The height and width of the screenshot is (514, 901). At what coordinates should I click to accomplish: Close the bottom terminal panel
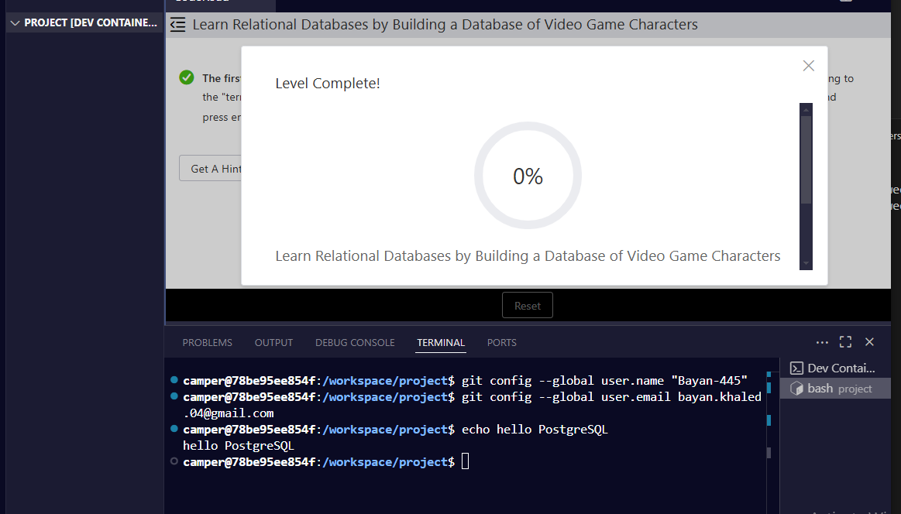[x=869, y=342]
